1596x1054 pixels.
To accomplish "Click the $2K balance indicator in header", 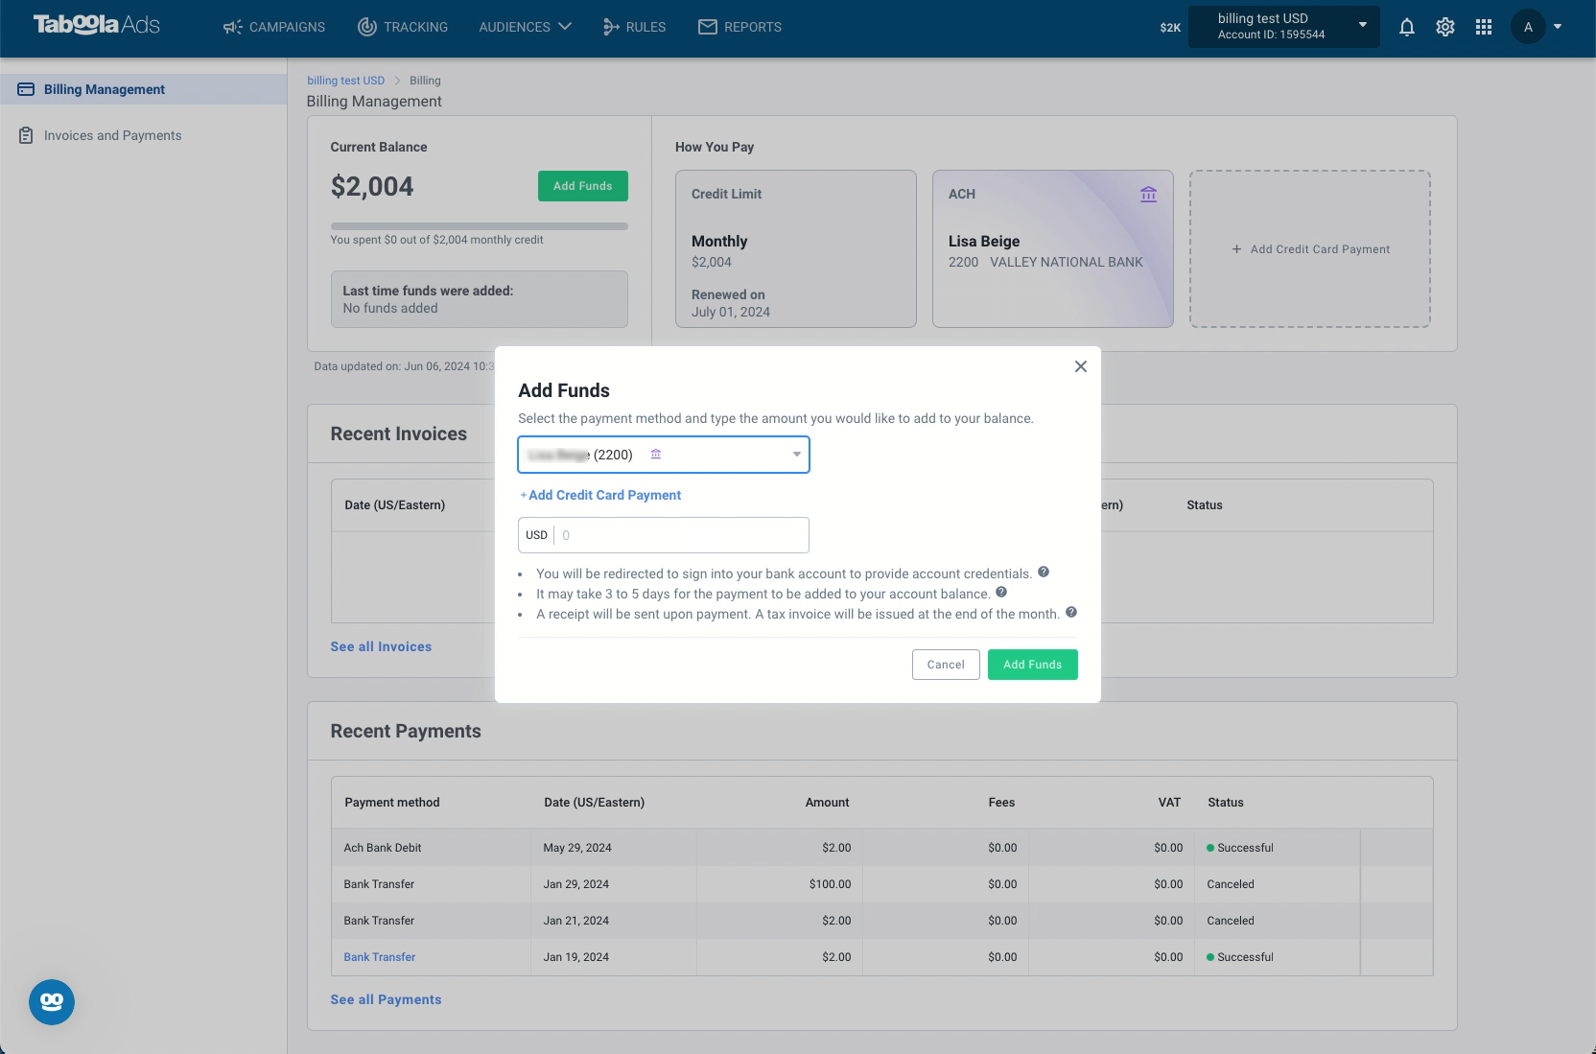I will point(1170,28).
